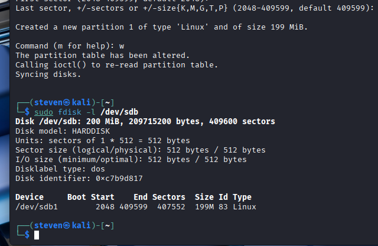The image size is (378, 246).
Task: Click the Disklabel type dos line
Action: [x=53, y=169]
